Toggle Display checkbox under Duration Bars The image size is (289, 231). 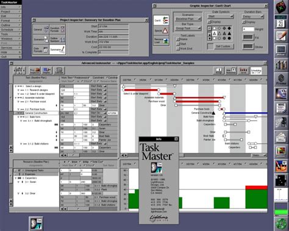244,22
